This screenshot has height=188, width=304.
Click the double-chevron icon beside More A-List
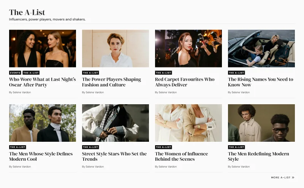coord(293,177)
